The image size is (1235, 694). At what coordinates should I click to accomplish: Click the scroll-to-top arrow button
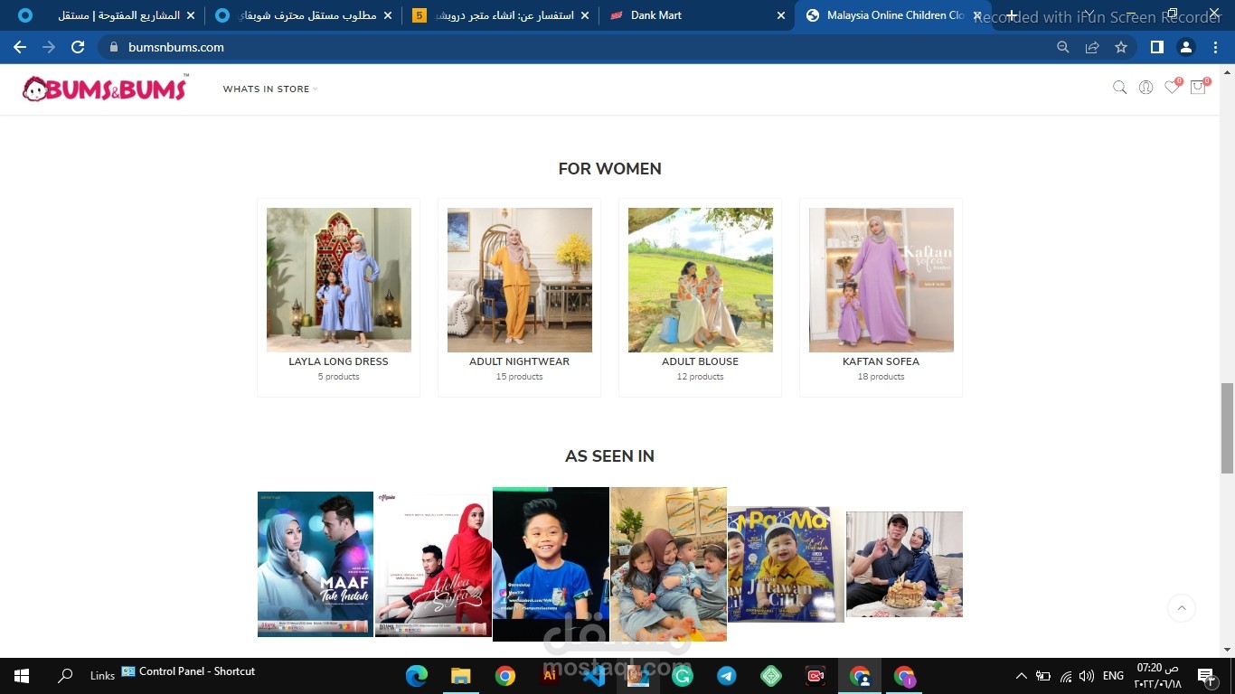pyautogui.click(x=1182, y=608)
